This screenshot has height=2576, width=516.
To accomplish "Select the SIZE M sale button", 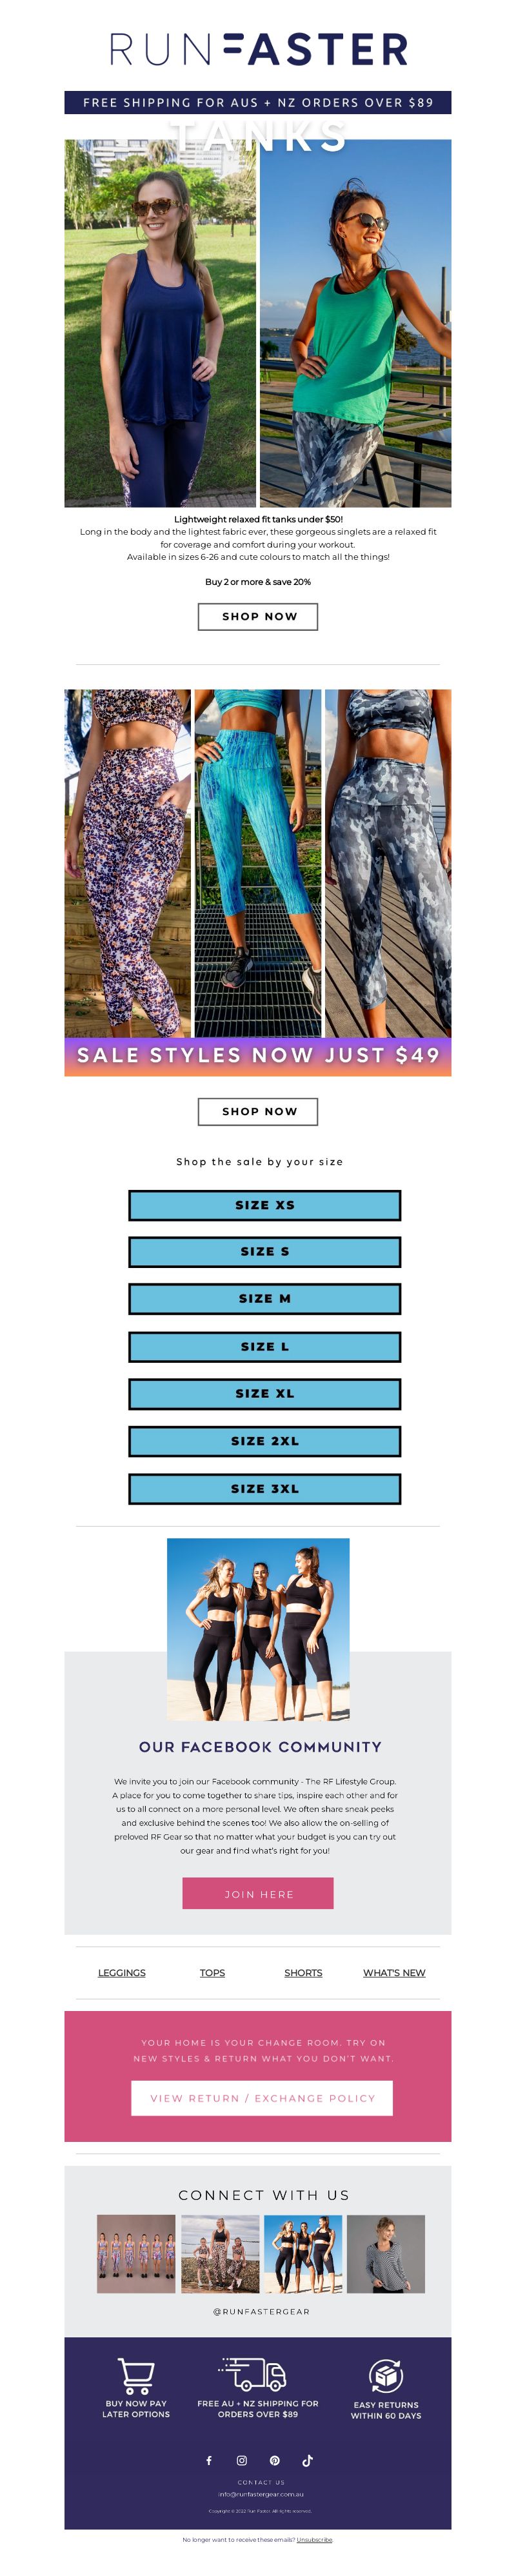I will tap(264, 1298).
